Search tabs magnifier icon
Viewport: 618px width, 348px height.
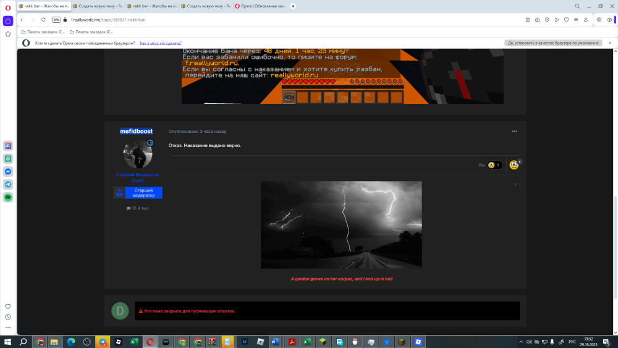(x=577, y=6)
